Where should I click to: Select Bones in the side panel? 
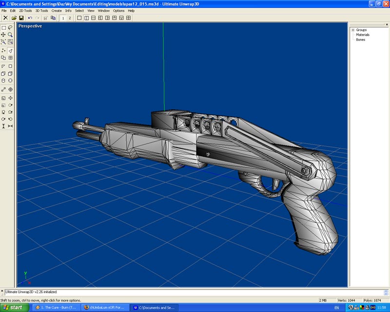360,40
